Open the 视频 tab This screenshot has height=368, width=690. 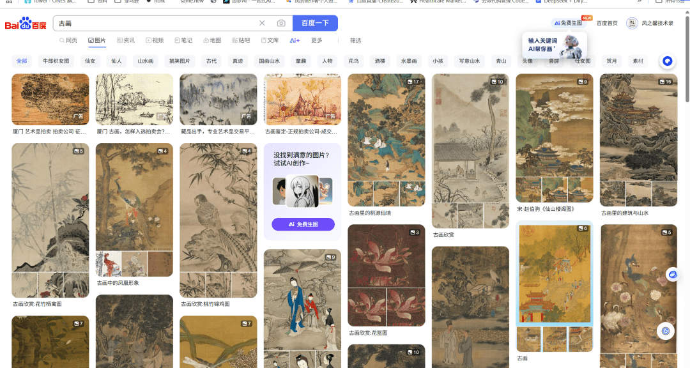tap(155, 40)
